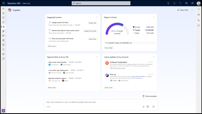Click the Search box in top bar

point(101,3)
